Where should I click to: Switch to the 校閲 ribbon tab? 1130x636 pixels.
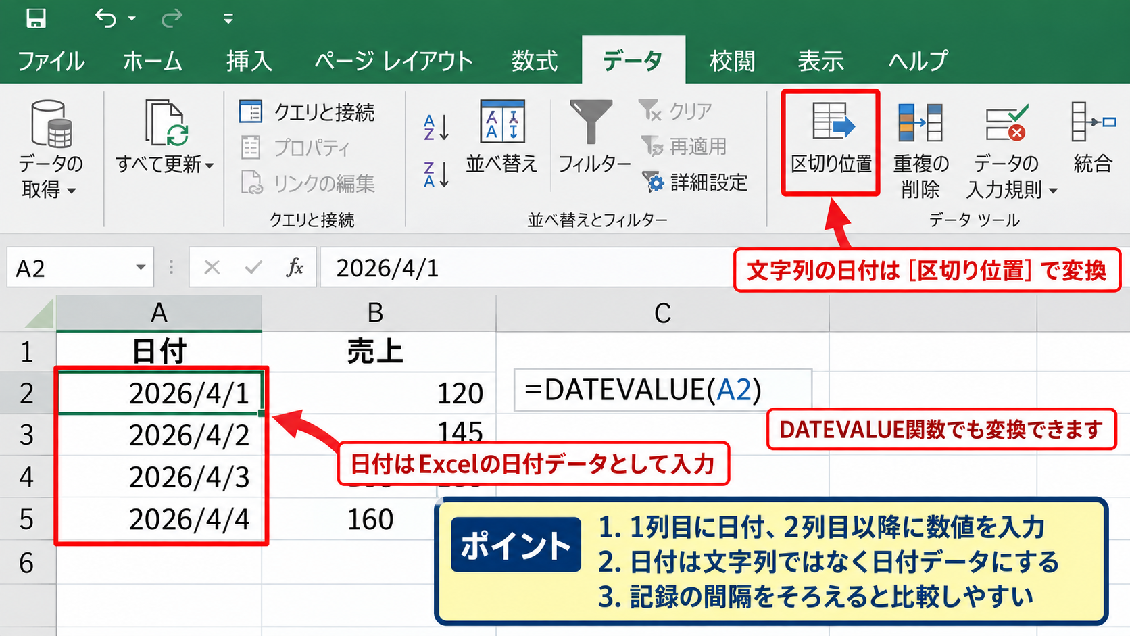733,62
